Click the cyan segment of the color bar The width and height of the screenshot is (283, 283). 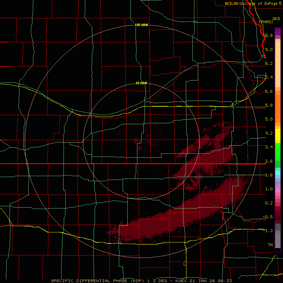278,173
